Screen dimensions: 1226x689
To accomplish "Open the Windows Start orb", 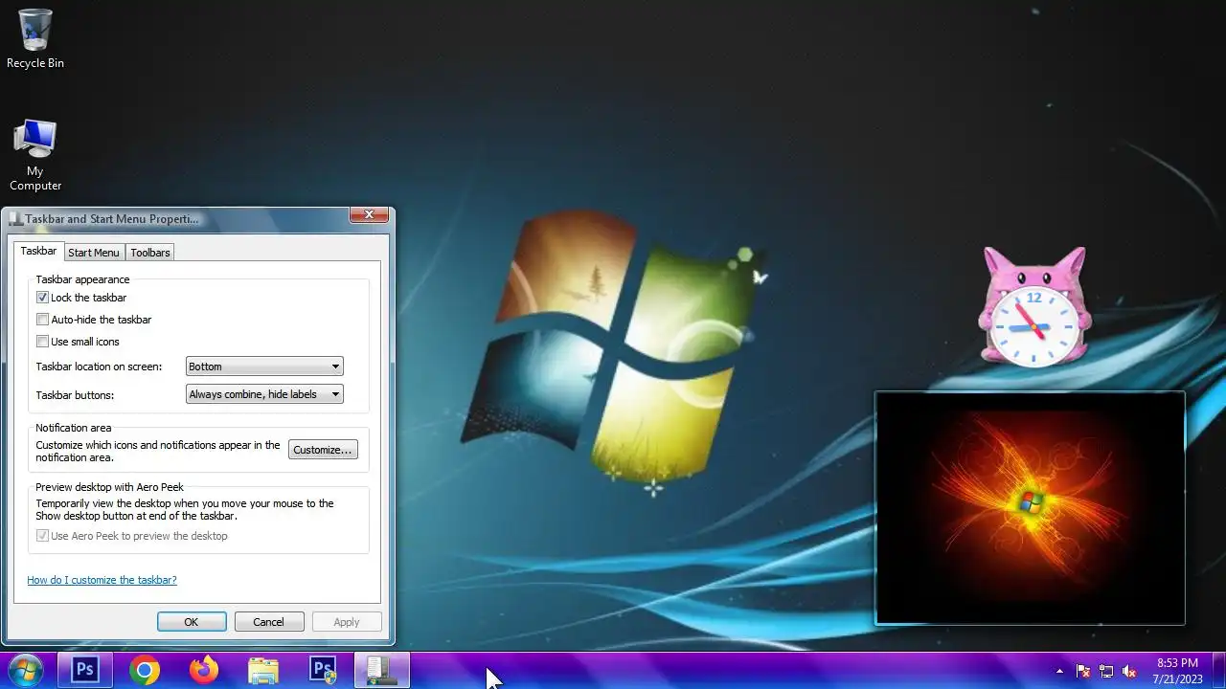I will (25, 670).
